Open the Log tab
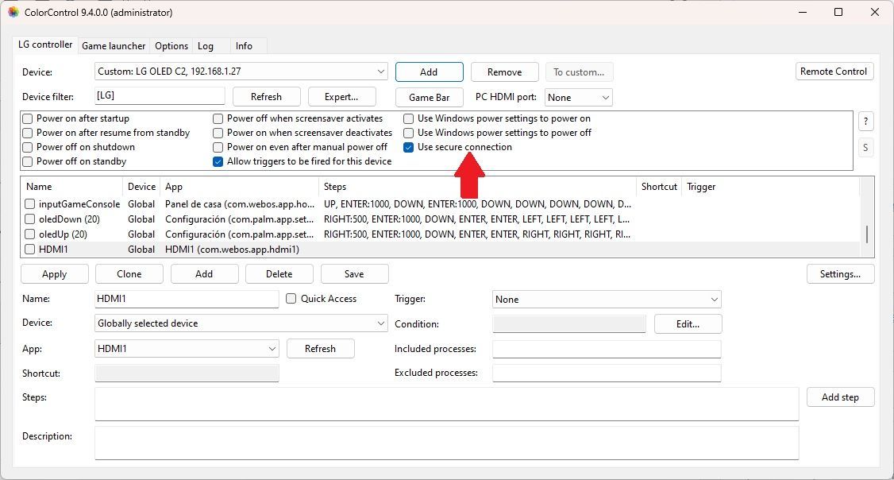 pos(206,46)
